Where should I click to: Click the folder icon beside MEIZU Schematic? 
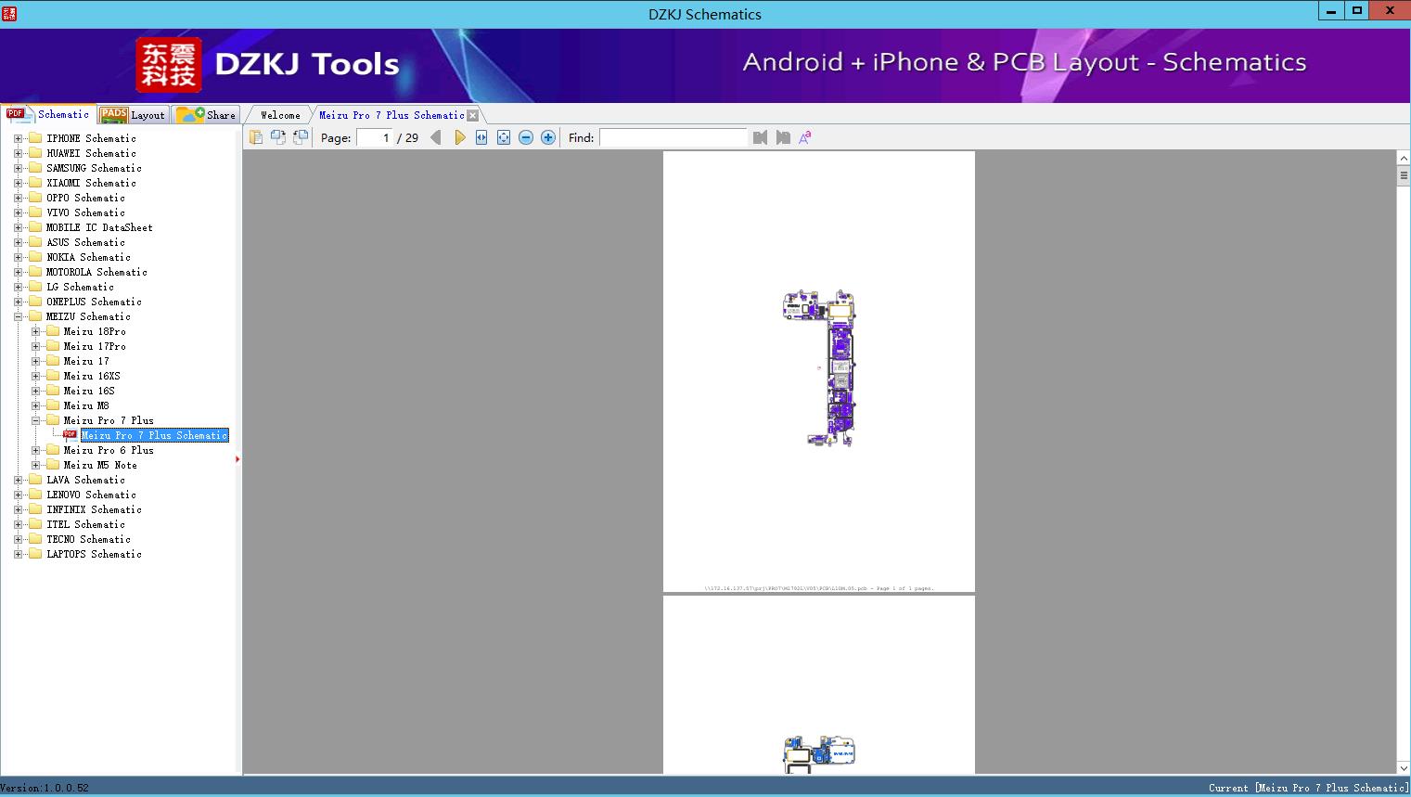pyautogui.click(x=35, y=316)
